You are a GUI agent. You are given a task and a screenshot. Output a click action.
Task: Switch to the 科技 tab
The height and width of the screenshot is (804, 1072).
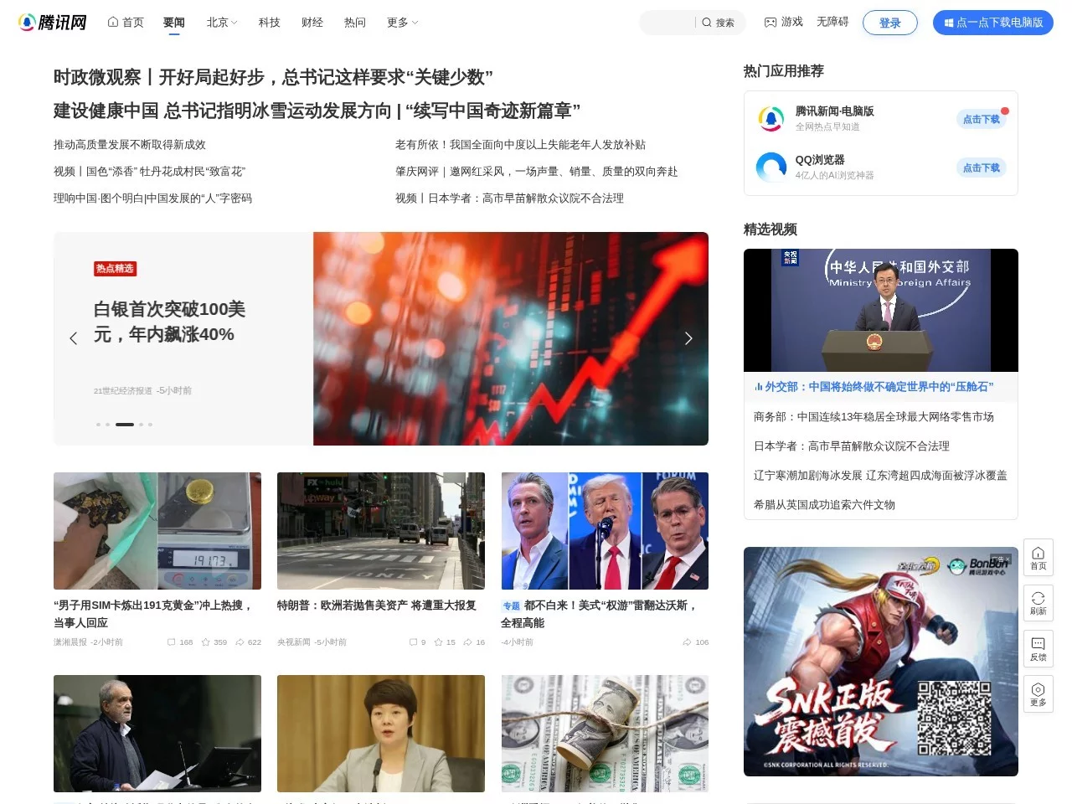click(x=269, y=23)
